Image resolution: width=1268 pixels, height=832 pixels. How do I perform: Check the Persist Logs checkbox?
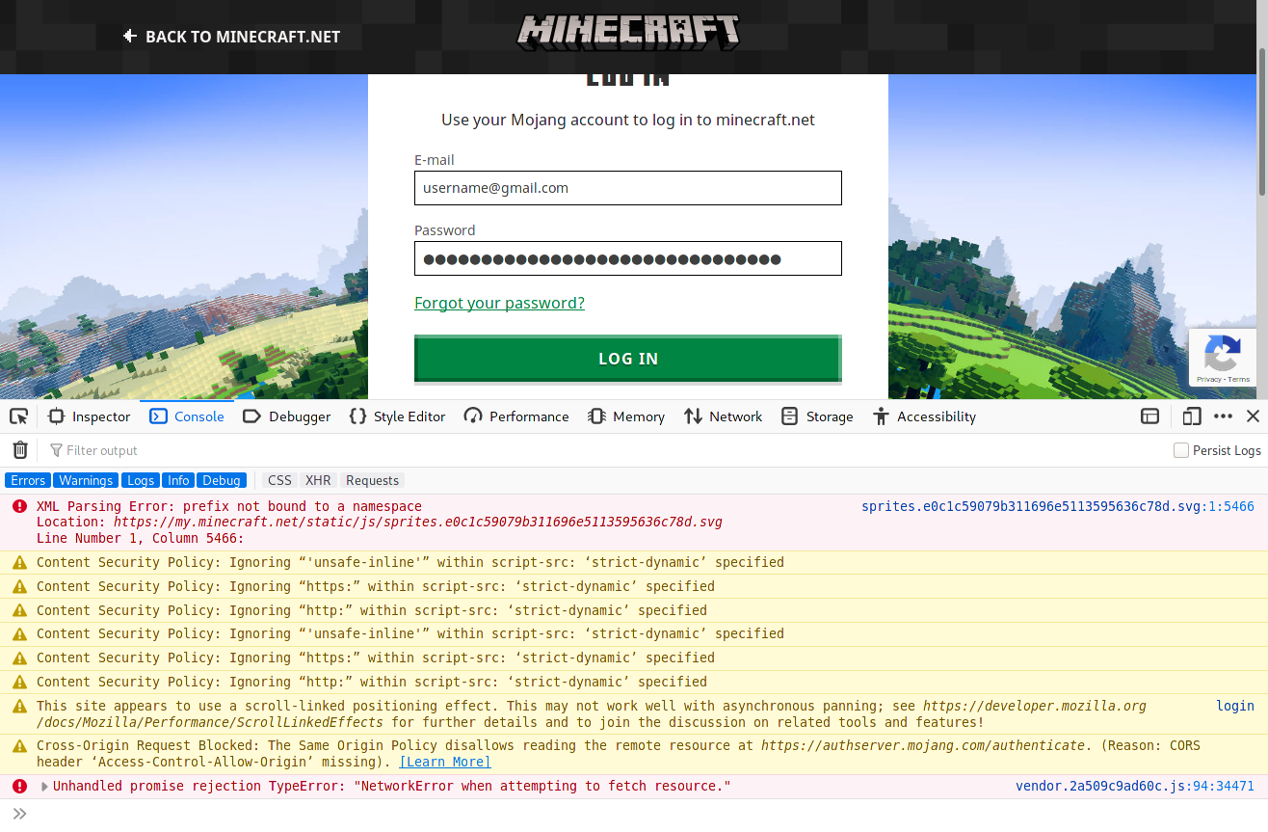click(x=1181, y=450)
